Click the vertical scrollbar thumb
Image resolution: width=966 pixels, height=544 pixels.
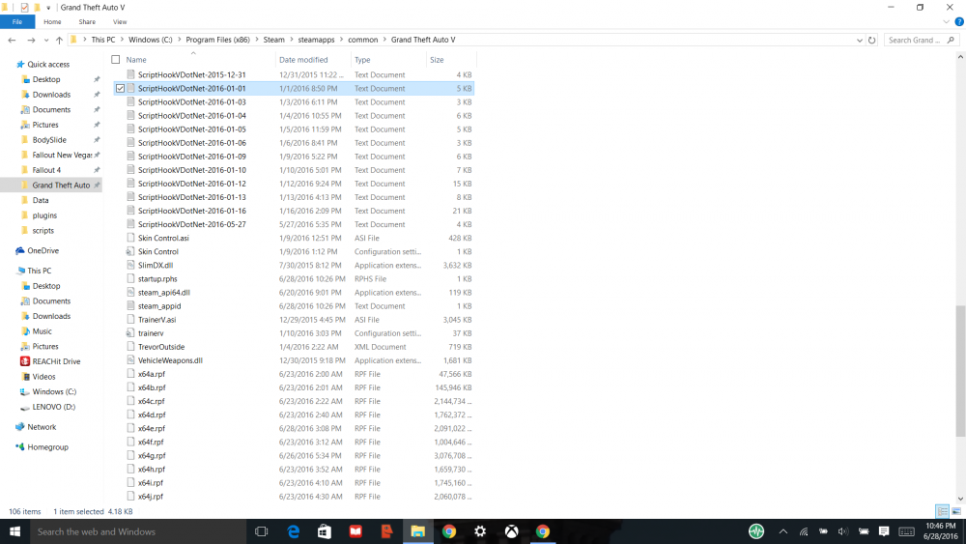(x=960, y=371)
